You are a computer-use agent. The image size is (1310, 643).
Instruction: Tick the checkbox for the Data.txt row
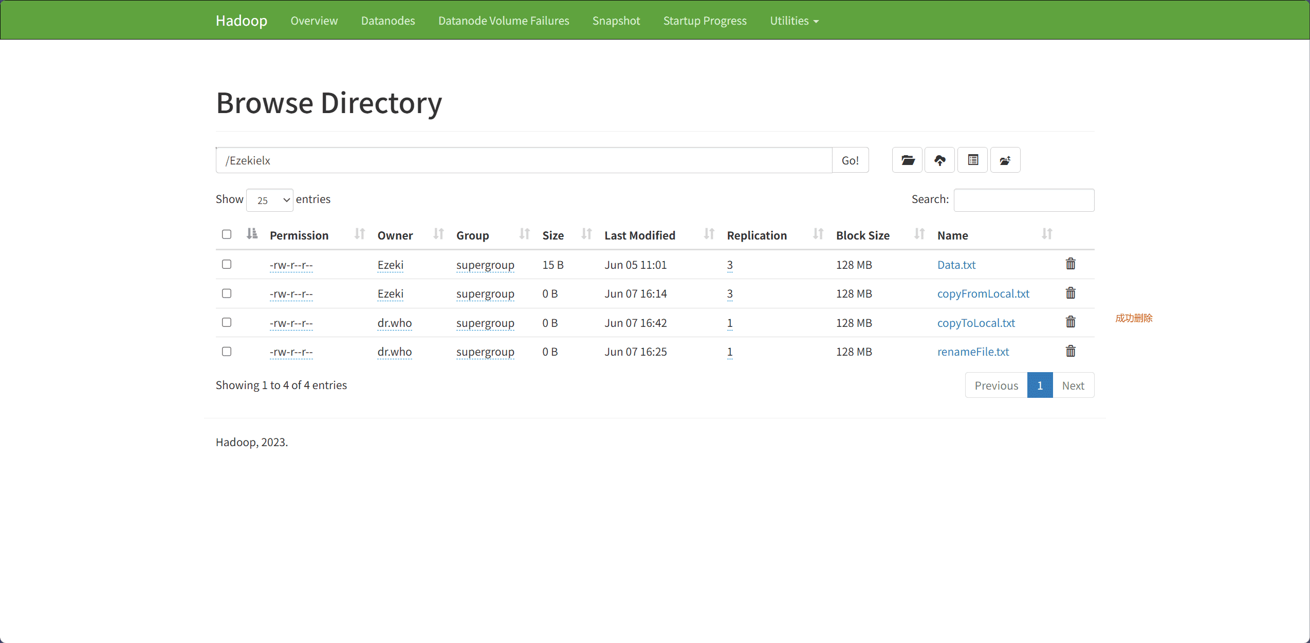point(227,264)
